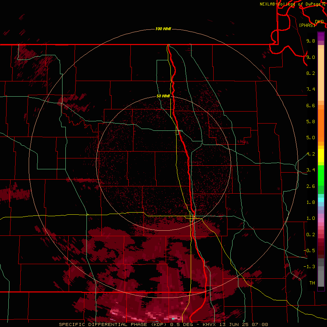Screen dimensions: 327x327
Task: Click the 5.0 color scale value
Action: [311, 138]
